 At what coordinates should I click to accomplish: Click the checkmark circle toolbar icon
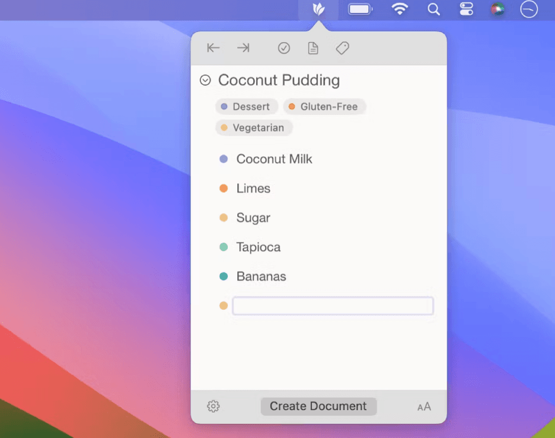tap(284, 49)
